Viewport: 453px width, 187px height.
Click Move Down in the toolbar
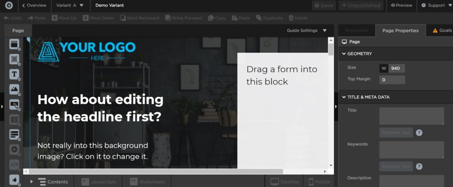click(98, 18)
